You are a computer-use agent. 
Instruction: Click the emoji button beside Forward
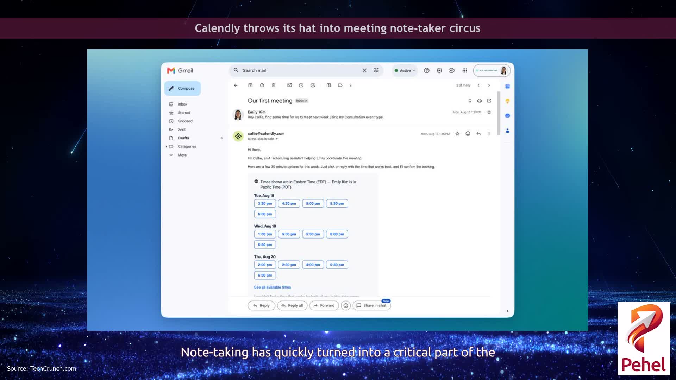[x=346, y=305]
